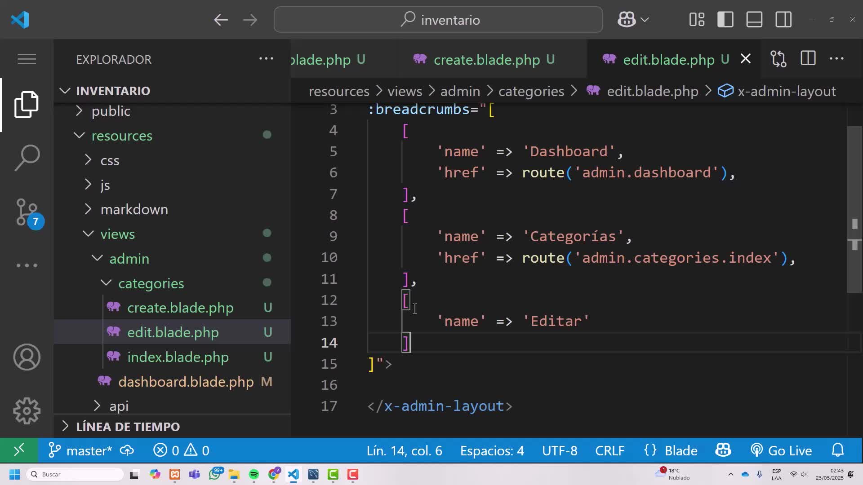Click the x-admin-layout symbol breadcrumb
Image resolution: width=863 pixels, height=485 pixels.
point(787,91)
